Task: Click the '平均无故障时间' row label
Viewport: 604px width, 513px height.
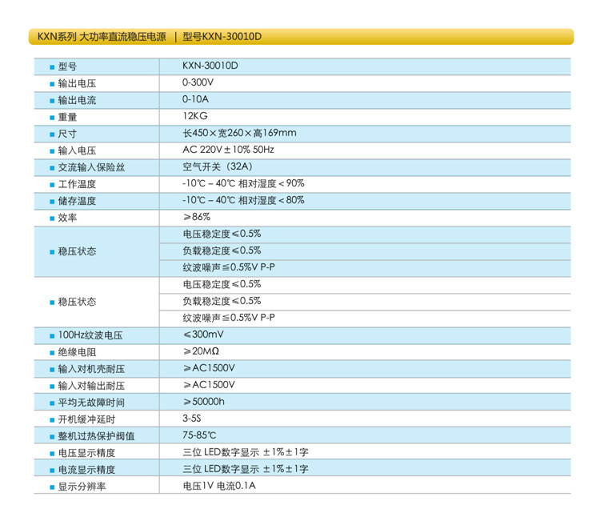Action: pyautogui.click(x=91, y=403)
